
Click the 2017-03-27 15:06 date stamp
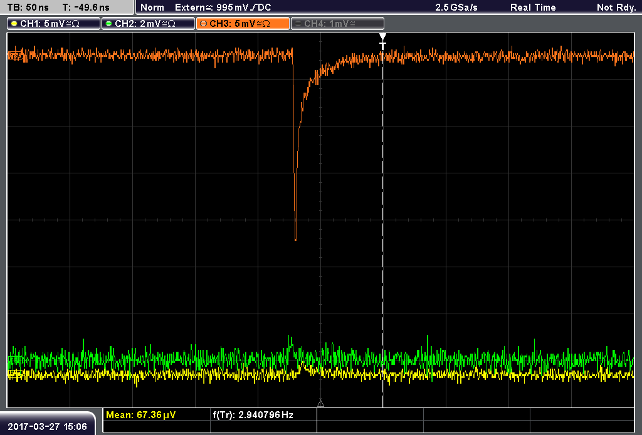point(48,427)
